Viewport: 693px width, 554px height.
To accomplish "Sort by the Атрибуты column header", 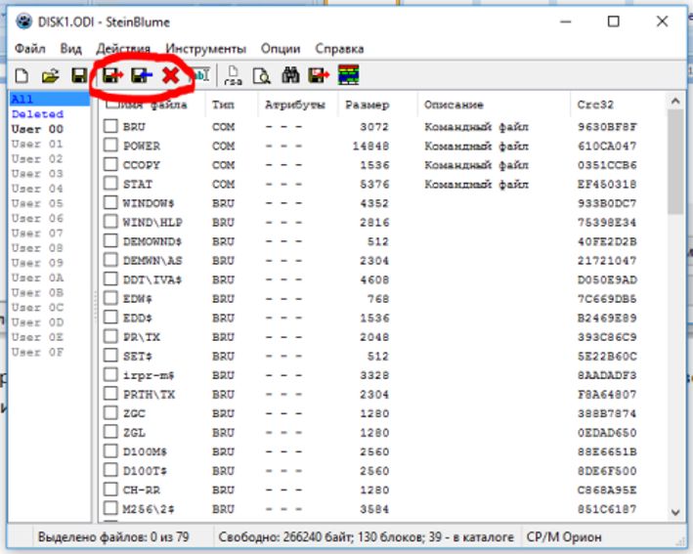I will (295, 105).
